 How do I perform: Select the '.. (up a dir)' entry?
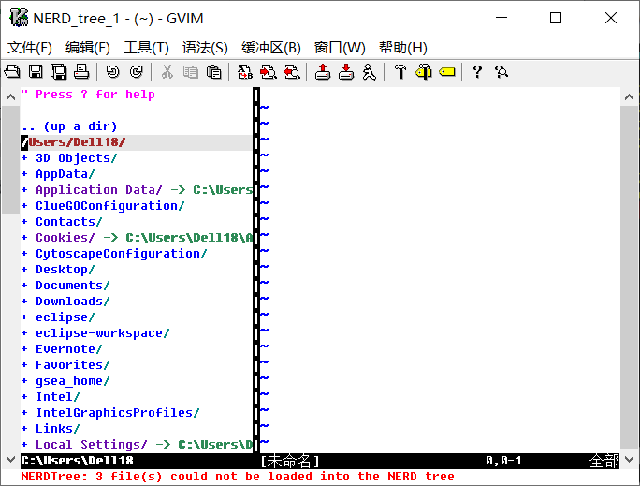[69, 126]
